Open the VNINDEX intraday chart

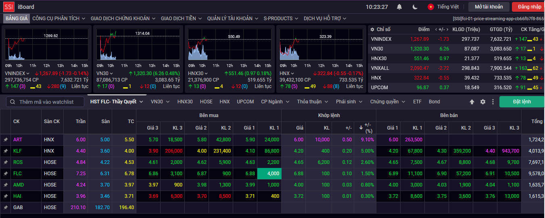(x=46, y=44)
